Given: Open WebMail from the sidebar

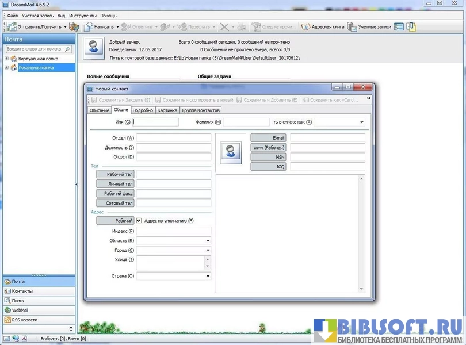Looking at the screenshot, I should tap(8, 310).
